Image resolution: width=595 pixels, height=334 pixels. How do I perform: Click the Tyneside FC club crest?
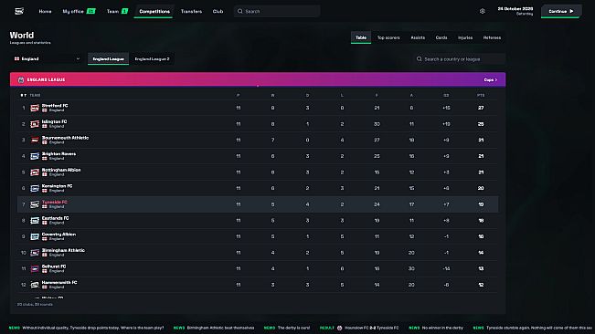(35, 204)
